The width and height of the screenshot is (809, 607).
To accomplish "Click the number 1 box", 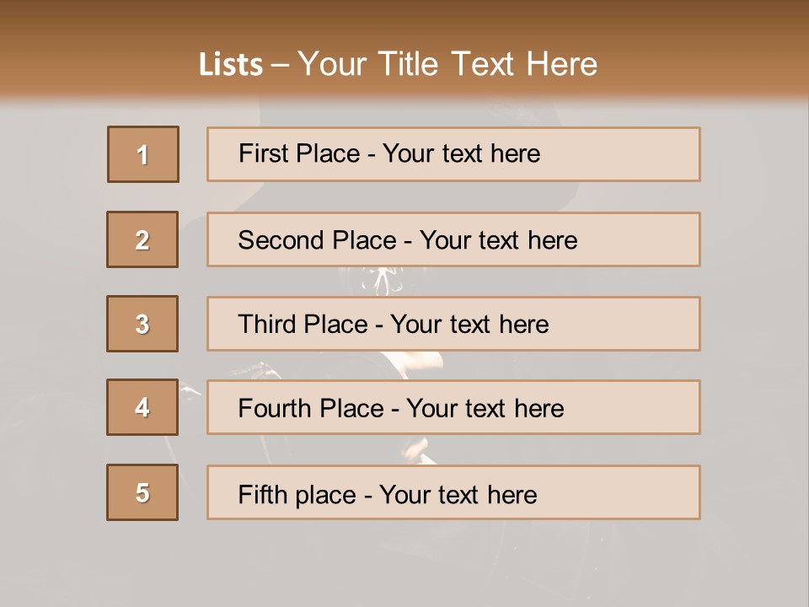I will point(143,154).
